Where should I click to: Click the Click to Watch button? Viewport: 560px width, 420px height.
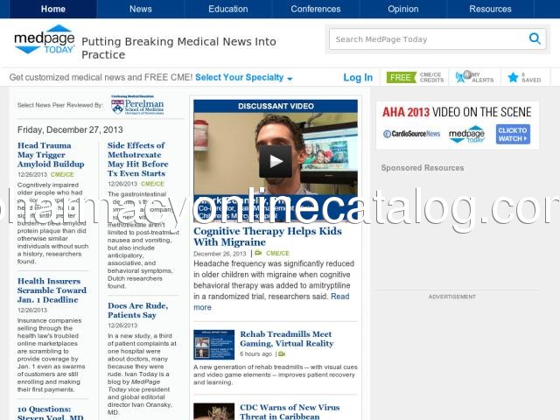coord(513,134)
